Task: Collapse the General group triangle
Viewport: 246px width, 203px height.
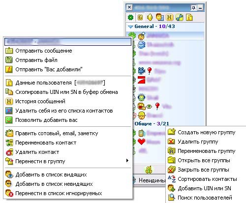Action: point(130,27)
